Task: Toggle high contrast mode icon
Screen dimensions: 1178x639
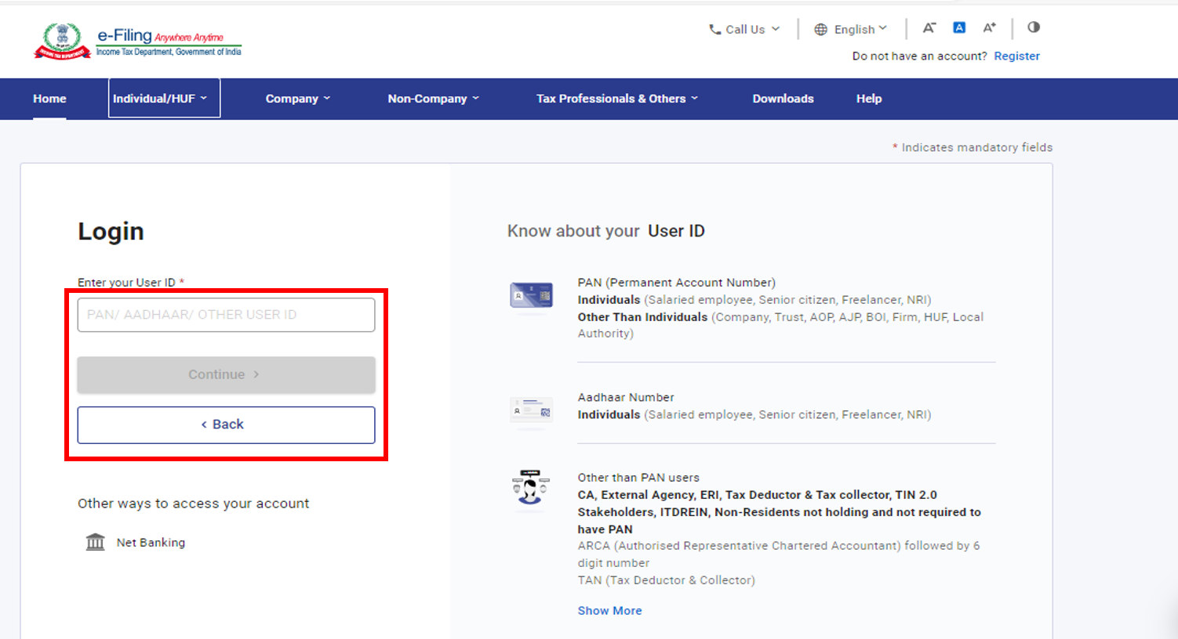Action: pos(1034,27)
